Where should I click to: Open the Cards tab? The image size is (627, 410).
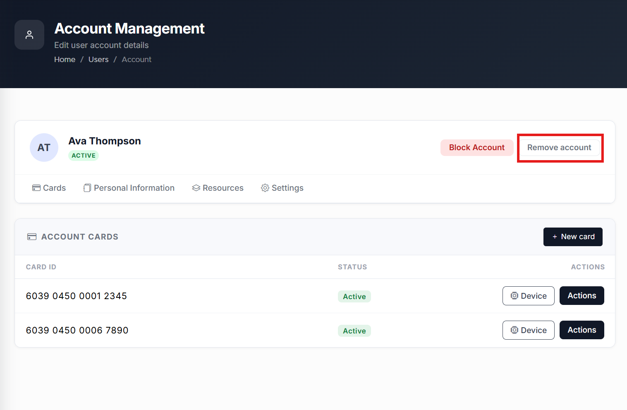point(49,188)
